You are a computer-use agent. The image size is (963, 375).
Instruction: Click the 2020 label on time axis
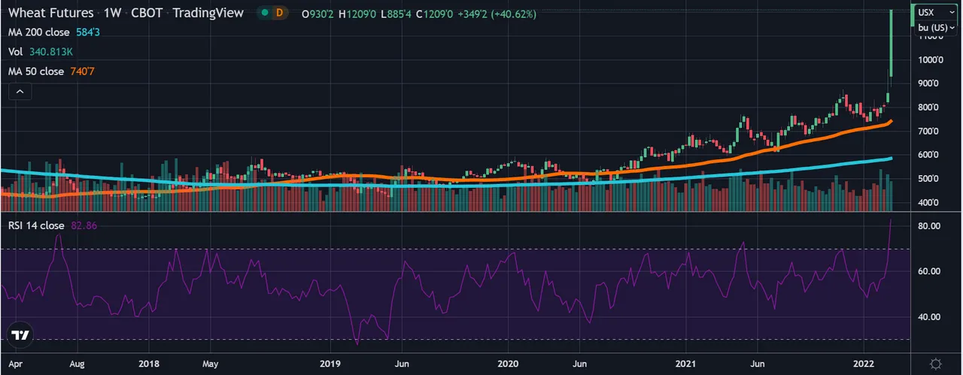509,364
